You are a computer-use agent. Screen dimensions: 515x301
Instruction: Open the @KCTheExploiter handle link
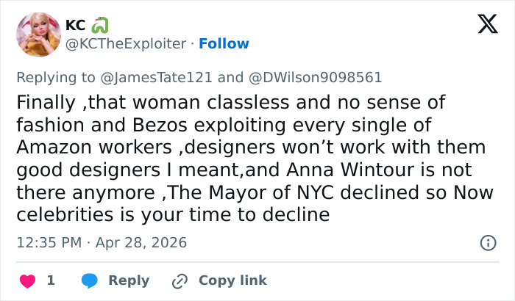click(126, 43)
